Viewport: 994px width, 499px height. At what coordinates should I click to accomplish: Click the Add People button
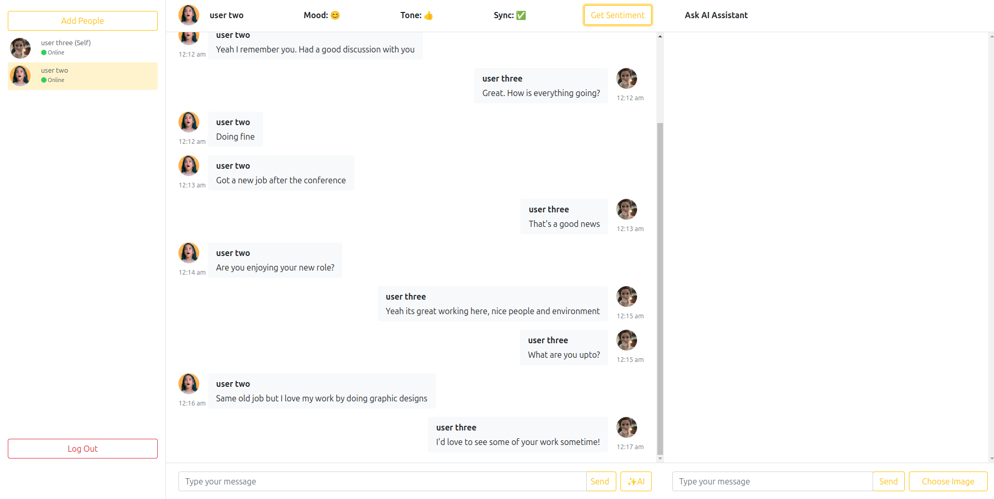tap(82, 21)
